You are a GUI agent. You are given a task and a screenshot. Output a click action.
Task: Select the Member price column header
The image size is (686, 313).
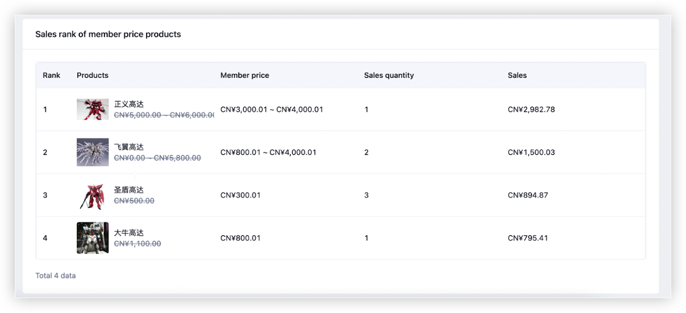[245, 75]
